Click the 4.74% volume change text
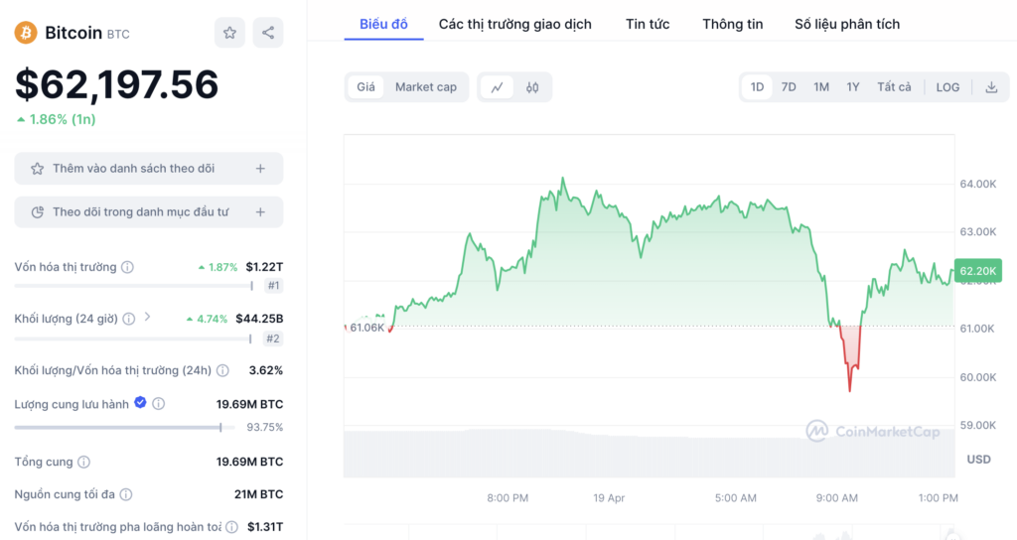The height and width of the screenshot is (540, 1017). pyautogui.click(x=207, y=319)
